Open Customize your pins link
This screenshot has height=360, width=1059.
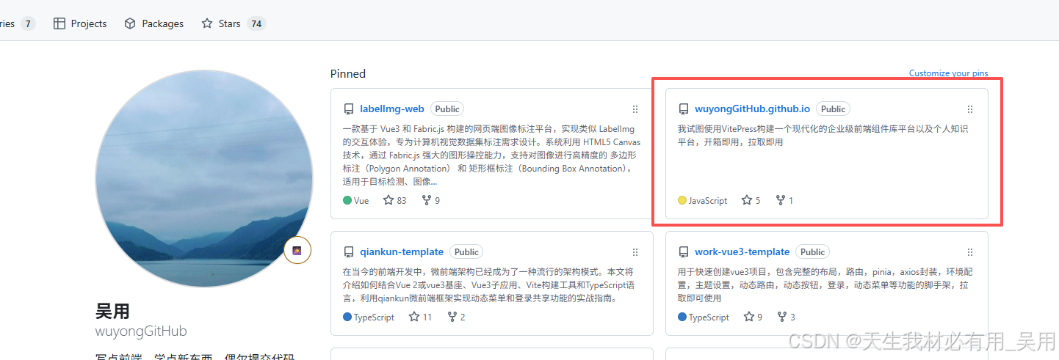948,73
